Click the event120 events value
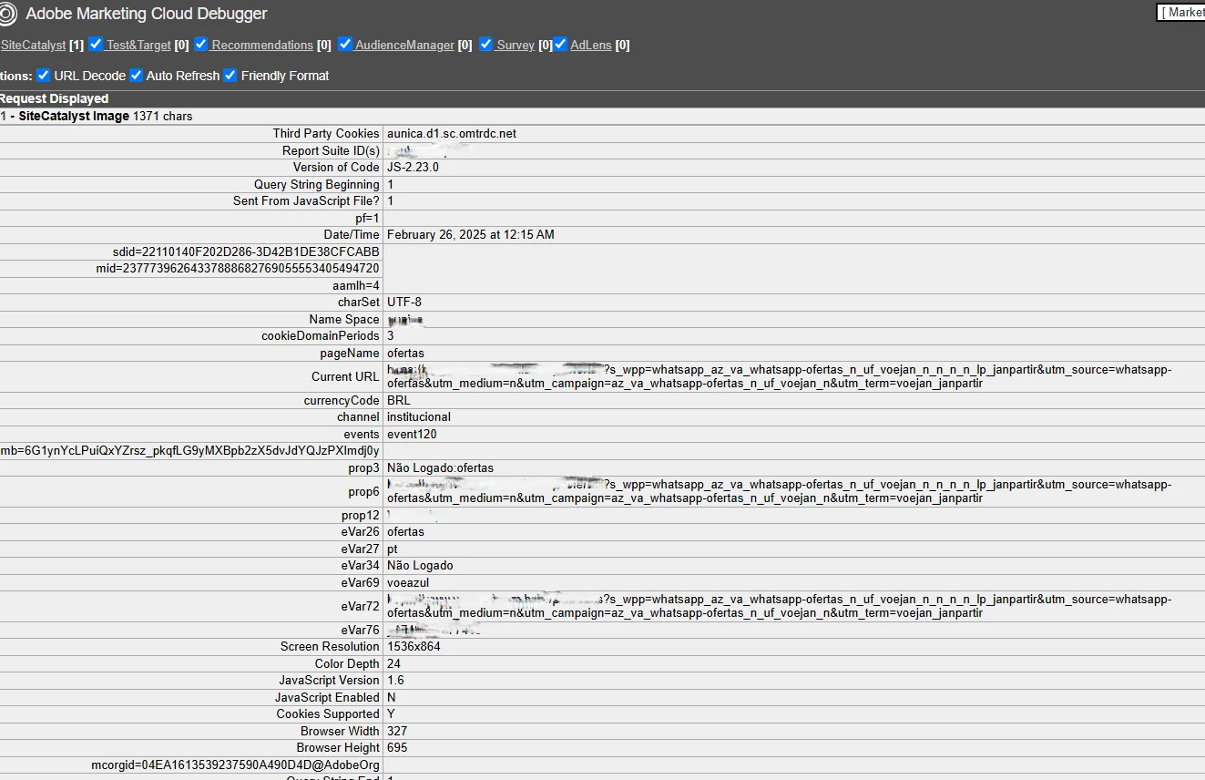 click(x=412, y=434)
